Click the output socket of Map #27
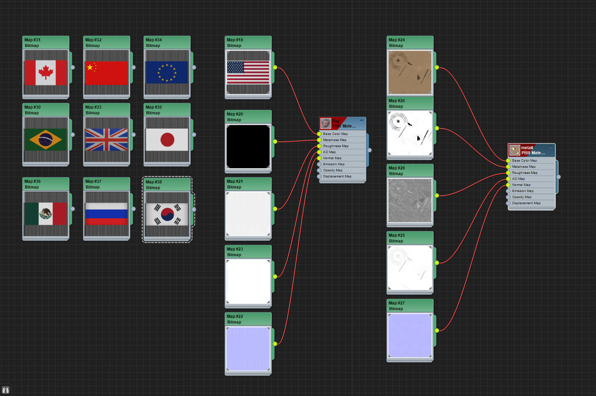The width and height of the screenshot is (596, 396). click(437, 330)
